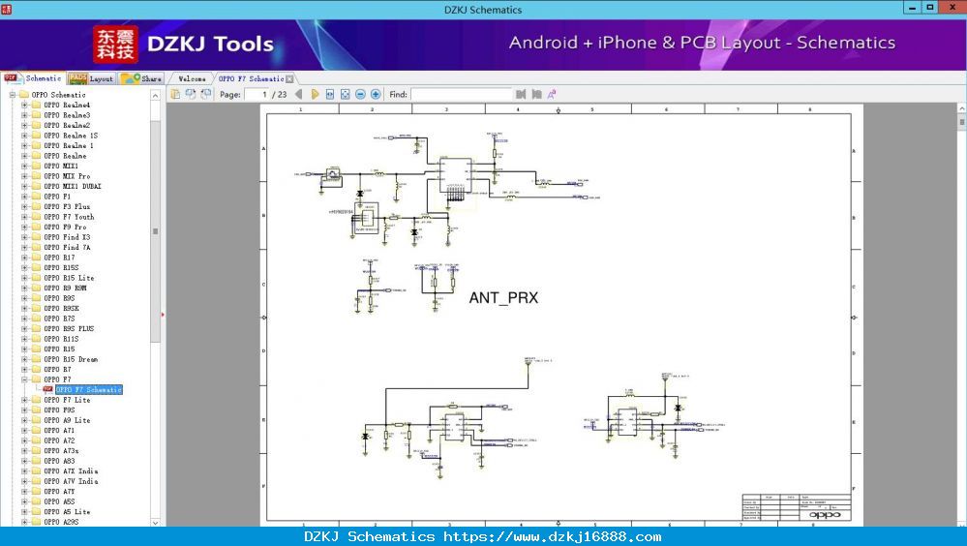967x546 pixels.
Task: Click the zoom out minus icon
Action: click(x=360, y=95)
